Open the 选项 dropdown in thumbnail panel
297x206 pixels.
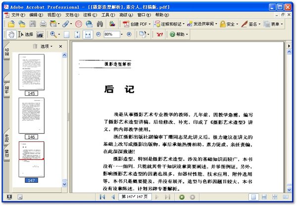click(x=46, y=46)
